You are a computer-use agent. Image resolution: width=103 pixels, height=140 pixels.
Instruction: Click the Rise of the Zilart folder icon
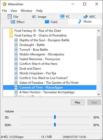tap(11, 31)
